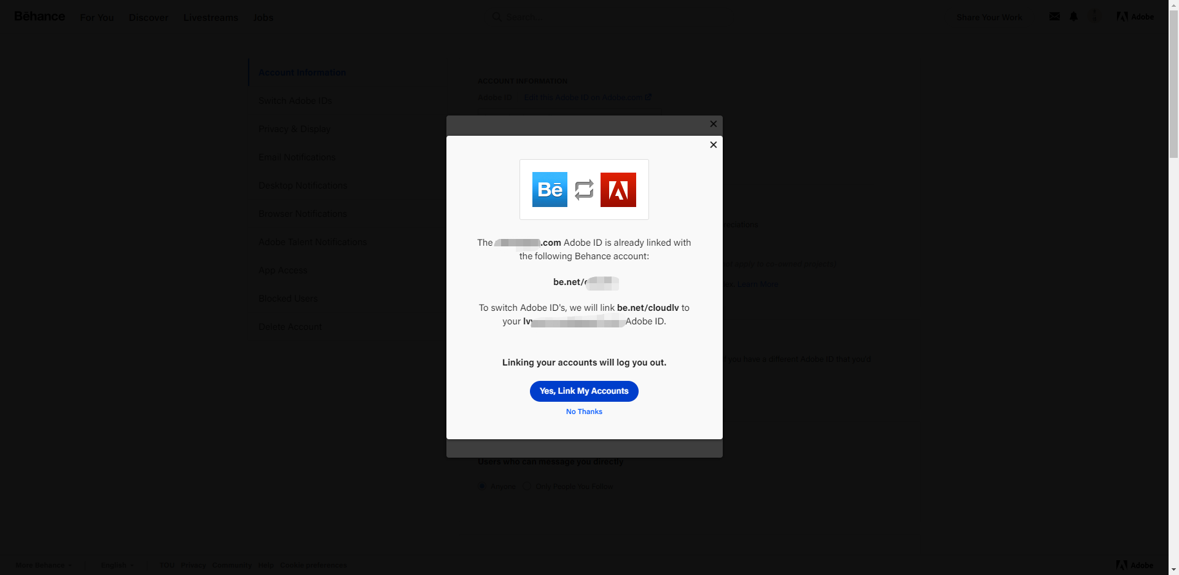Open Adobe Talent Notifications settings

[313, 242]
